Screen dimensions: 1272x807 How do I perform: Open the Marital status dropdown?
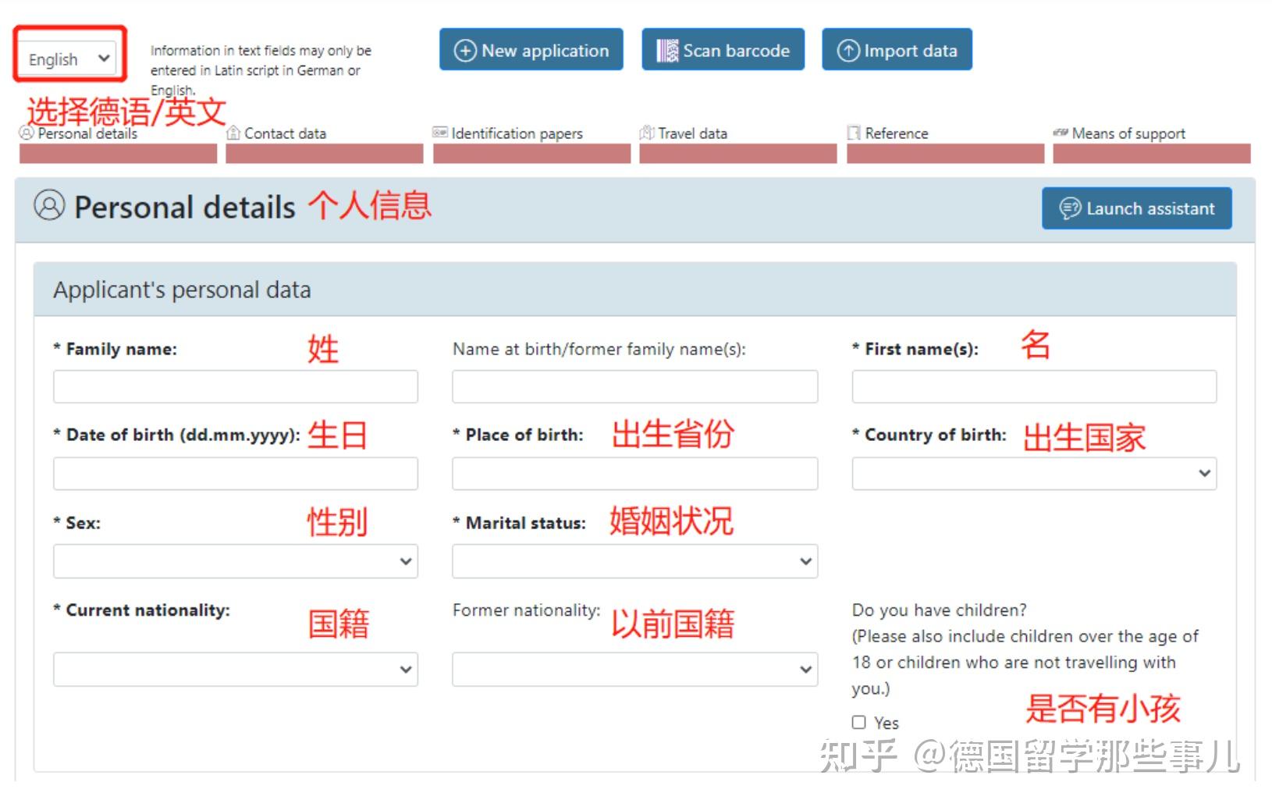point(634,560)
